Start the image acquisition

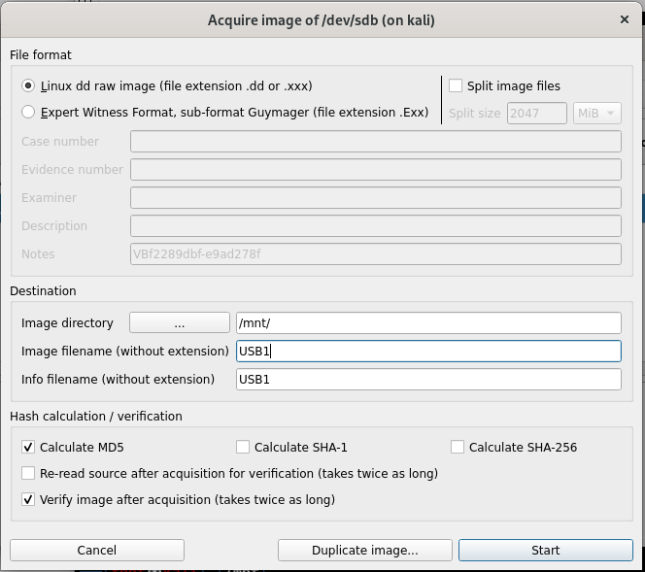pyautogui.click(x=545, y=550)
